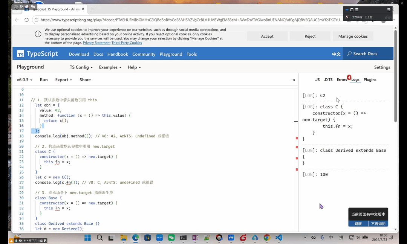The height and width of the screenshot is (244, 407).
Task: Open Microsoft Edge from taskbar
Action: click(136, 238)
